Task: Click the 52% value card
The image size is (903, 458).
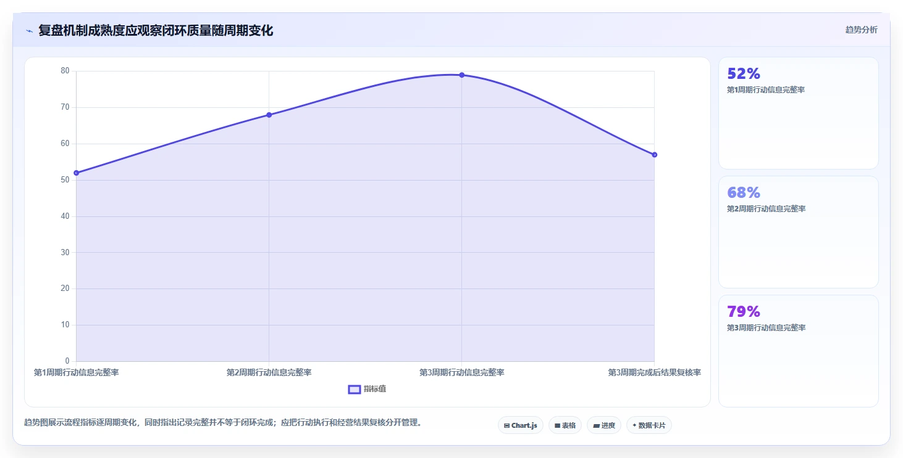Action: pos(798,113)
